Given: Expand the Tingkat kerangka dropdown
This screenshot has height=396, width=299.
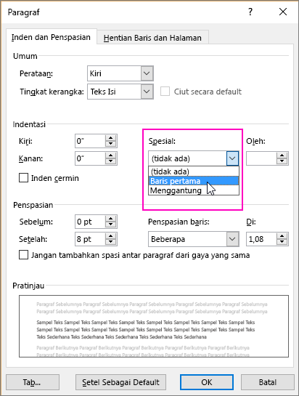Looking at the screenshot, I should 147,92.
